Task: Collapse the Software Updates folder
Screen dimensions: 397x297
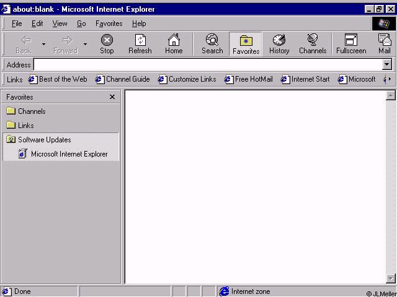Action: tap(38, 140)
